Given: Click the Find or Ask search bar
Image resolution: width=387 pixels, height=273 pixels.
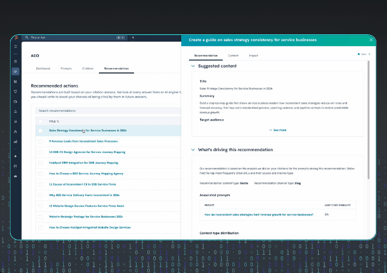Looking at the screenshot, I should point(75,37).
